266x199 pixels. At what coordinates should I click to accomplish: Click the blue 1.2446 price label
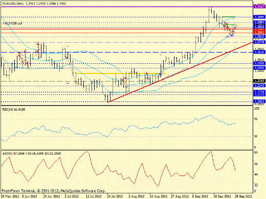coord(259,68)
